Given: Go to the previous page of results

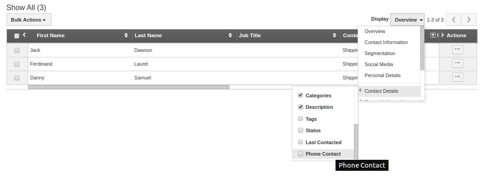Looking at the screenshot, I should tap(454, 20).
